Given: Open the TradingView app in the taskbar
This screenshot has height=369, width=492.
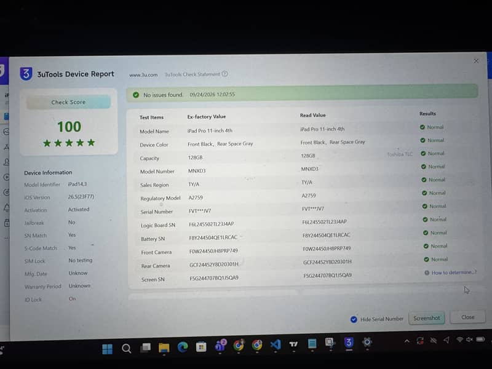Looking at the screenshot, I should [294, 344].
